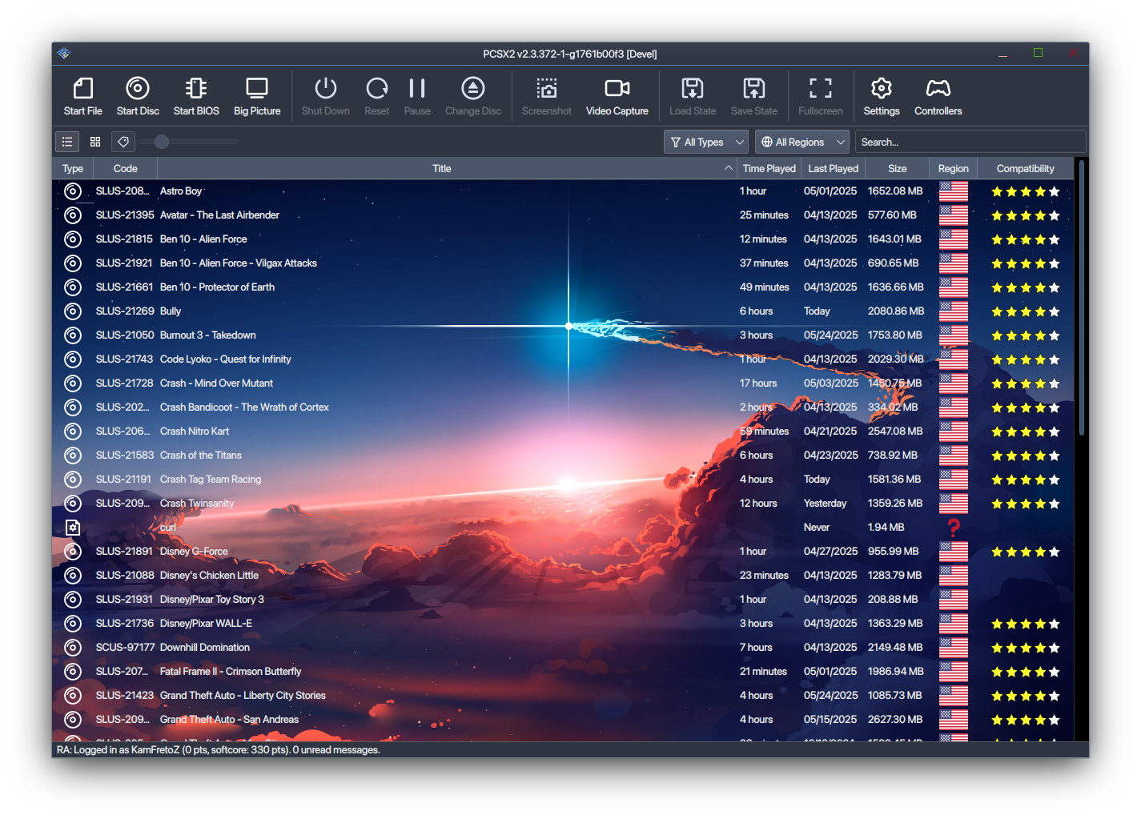Click the game Search field
The image size is (1141, 819).
[x=970, y=142]
